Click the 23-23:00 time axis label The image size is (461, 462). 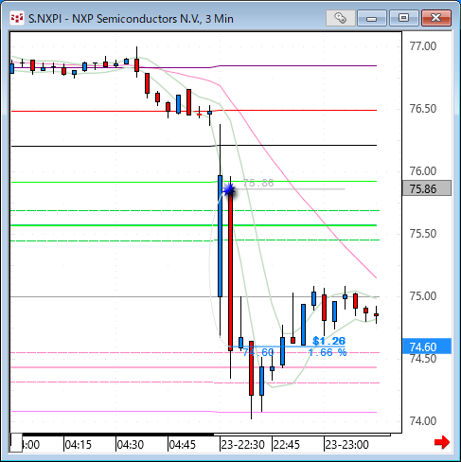(x=346, y=445)
